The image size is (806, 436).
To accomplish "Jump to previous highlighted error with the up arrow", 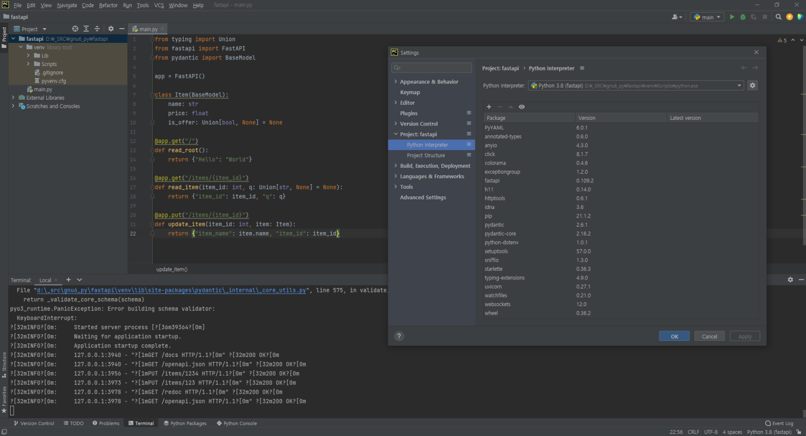I will click(793, 40).
